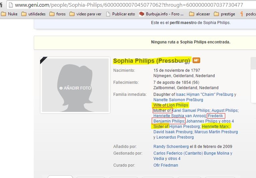Open the video para ver folder
This screenshot has height=178, width=256.
coord(86,14)
